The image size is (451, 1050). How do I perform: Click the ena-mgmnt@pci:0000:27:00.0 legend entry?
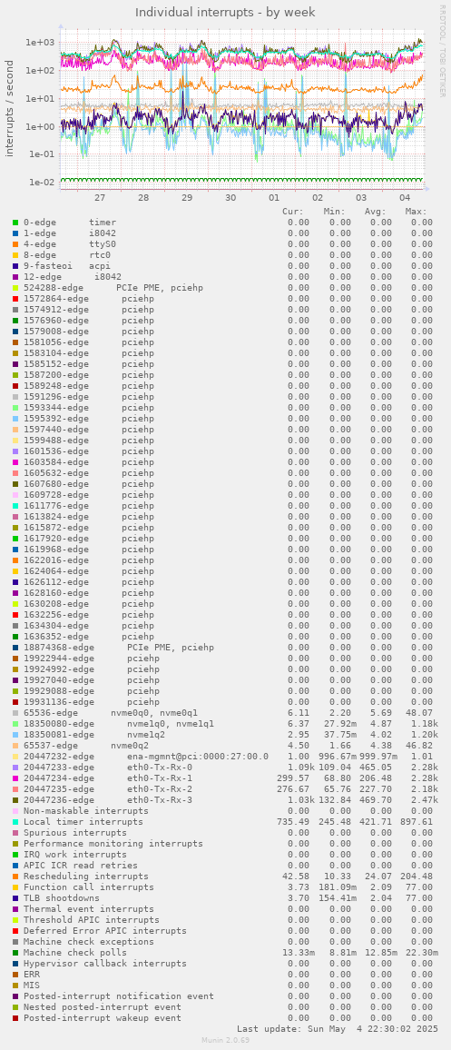tap(198, 757)
